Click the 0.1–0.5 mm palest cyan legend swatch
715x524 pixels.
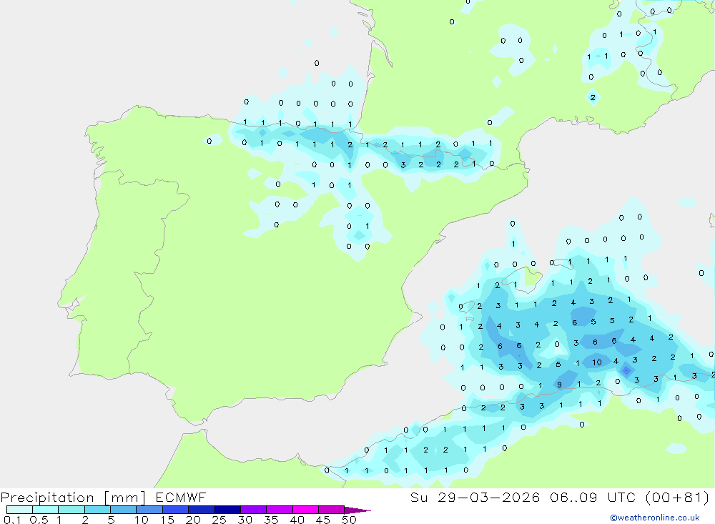click(x=19, y=510)
